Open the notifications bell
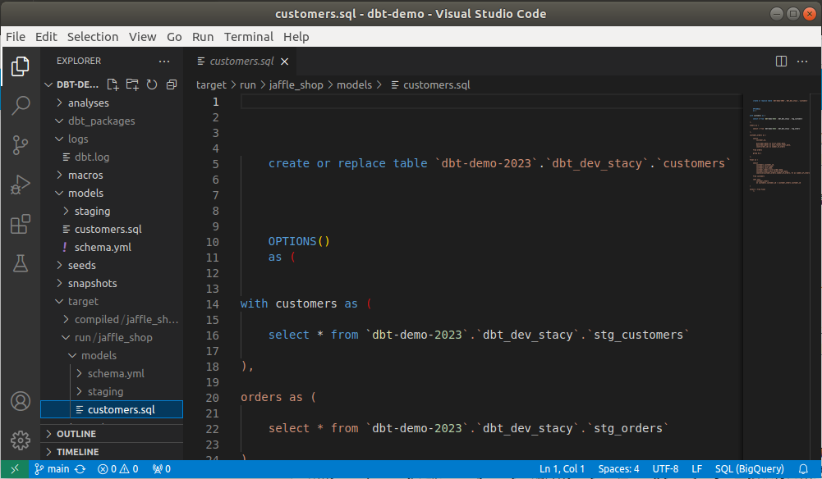The width and height of the screenshot is (822, 479). (x=803, y=469)
